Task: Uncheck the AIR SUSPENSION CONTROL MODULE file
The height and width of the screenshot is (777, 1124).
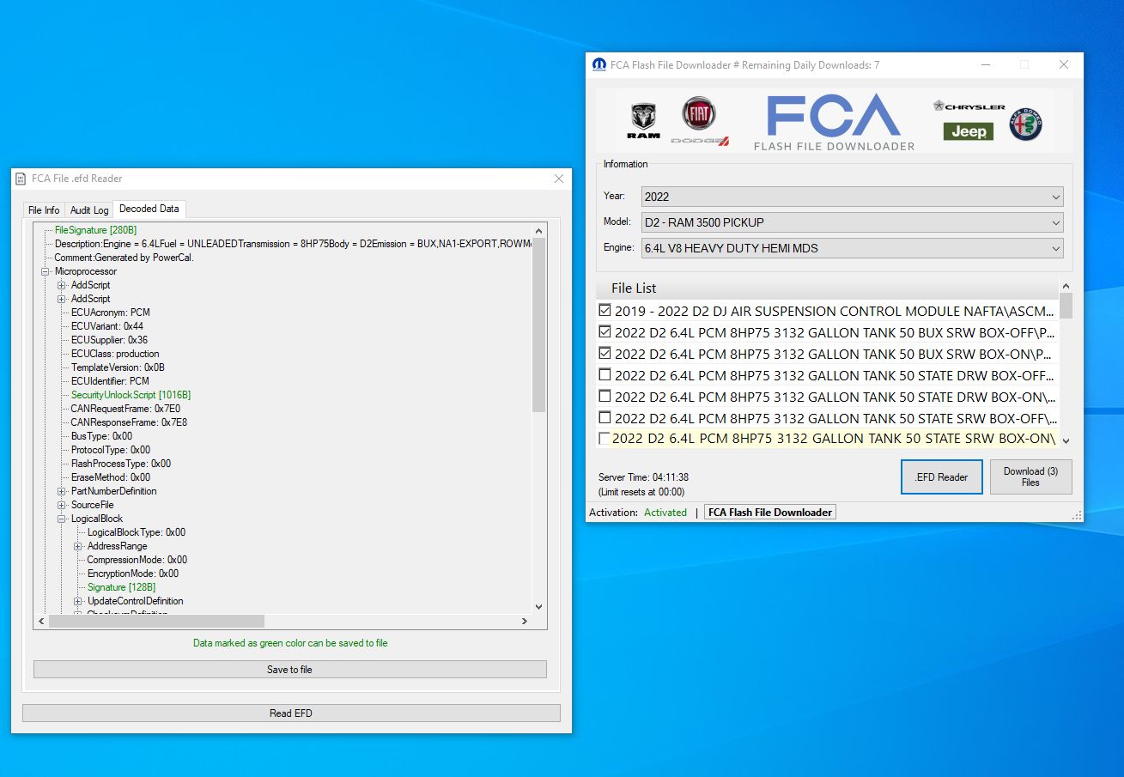Action: pos(605,311)
